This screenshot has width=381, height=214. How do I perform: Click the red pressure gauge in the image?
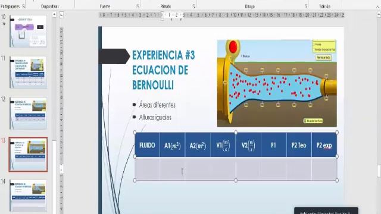pyautogui.click(x=233, y=46)
